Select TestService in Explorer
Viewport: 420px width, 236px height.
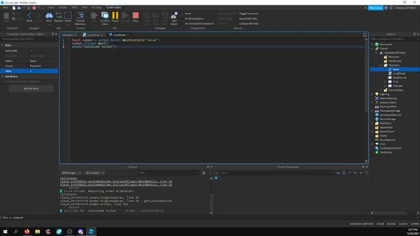[x=386, y=152]
